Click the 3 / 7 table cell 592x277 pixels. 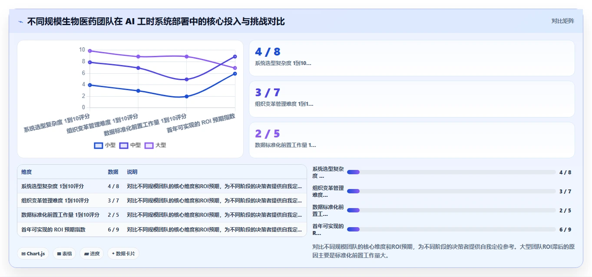coord(113,201)
